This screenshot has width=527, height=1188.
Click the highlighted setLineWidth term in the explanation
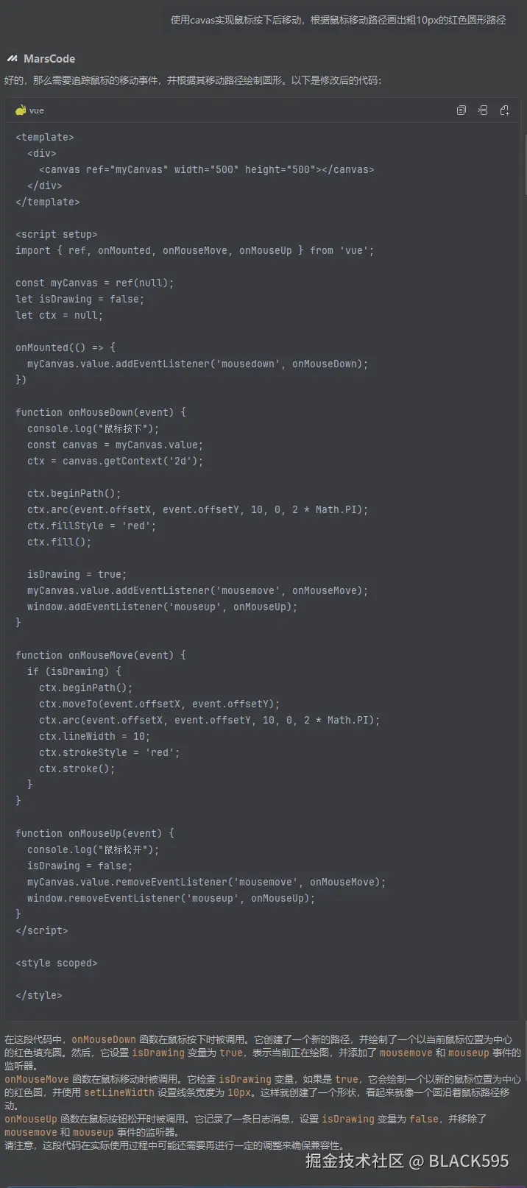tap(119, 1092)
